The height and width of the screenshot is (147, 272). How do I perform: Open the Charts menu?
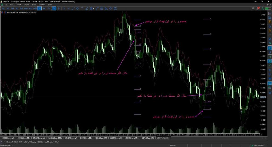(26, 5)
